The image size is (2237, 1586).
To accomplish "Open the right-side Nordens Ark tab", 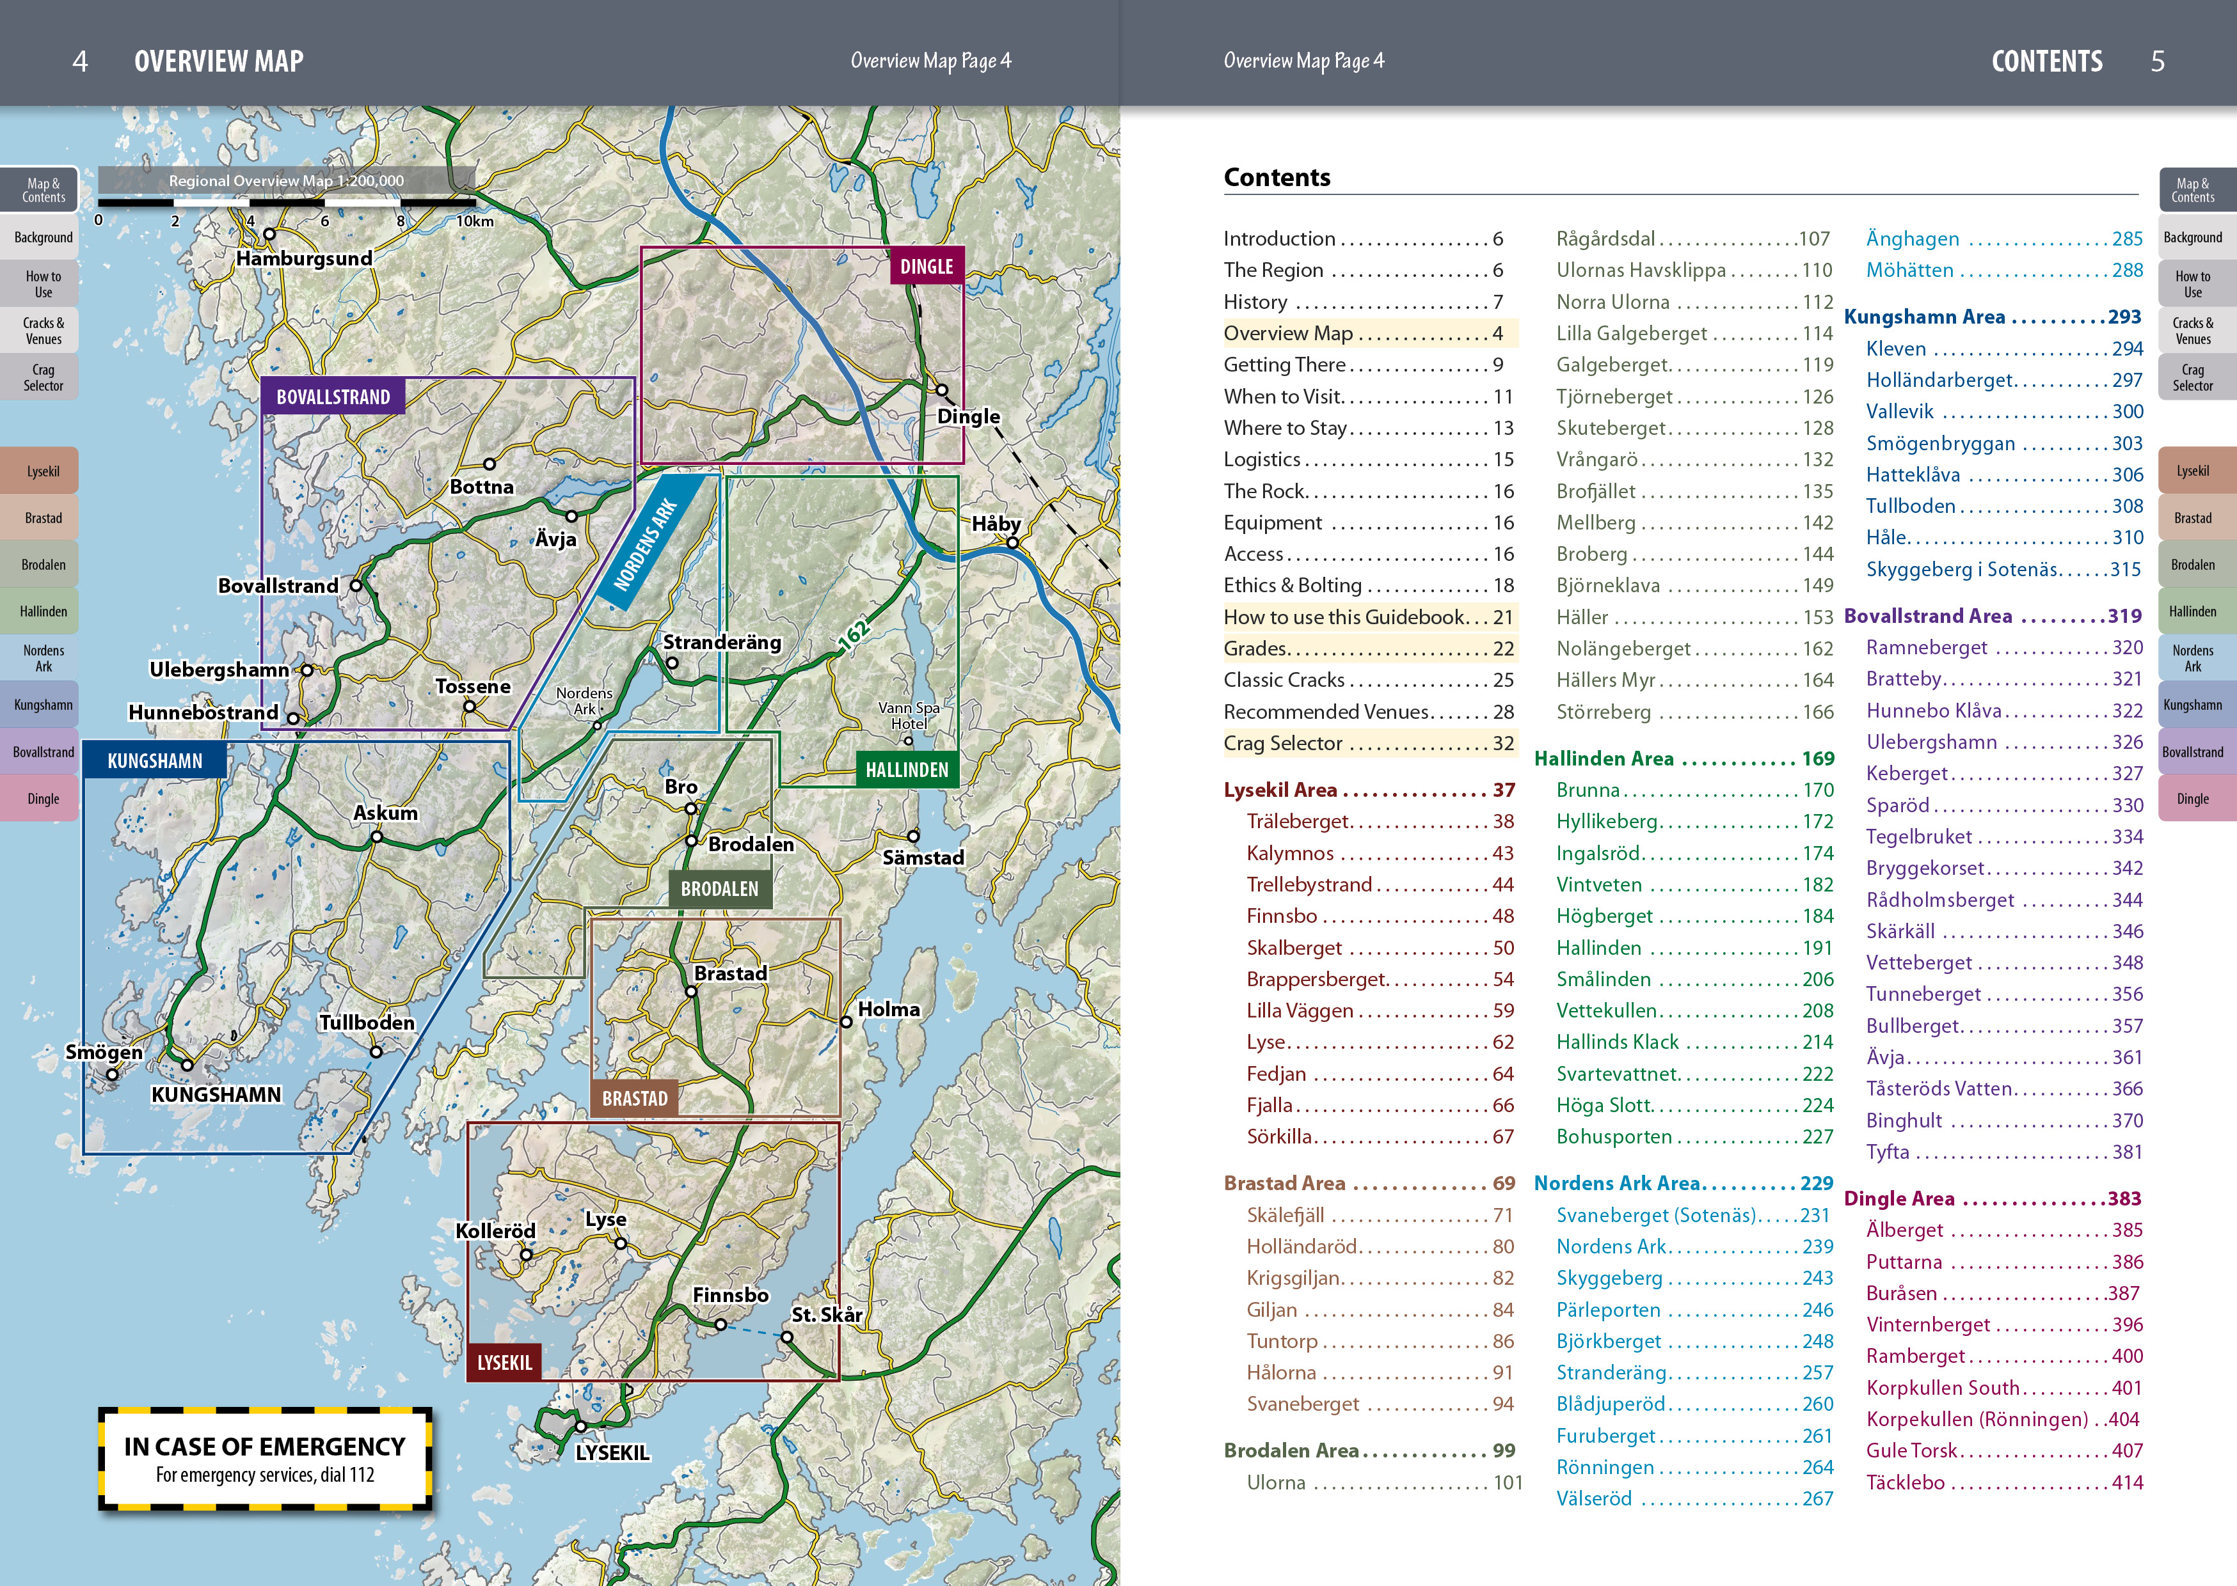I will [x=2192, y=658].
